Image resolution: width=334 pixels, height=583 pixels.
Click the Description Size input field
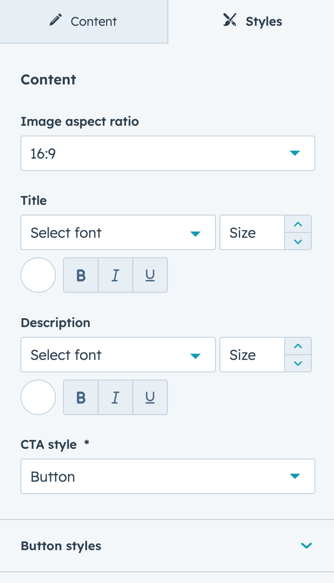pos(252,355)
